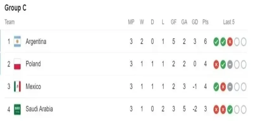253x126 pixels.
Task: Click the Saudi Arabia flag icon
Action: tap(17, 109)
